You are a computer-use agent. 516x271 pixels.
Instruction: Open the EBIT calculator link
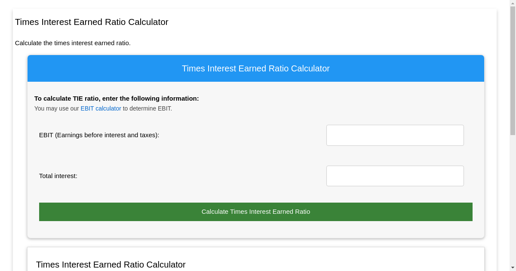coord(101,108)
